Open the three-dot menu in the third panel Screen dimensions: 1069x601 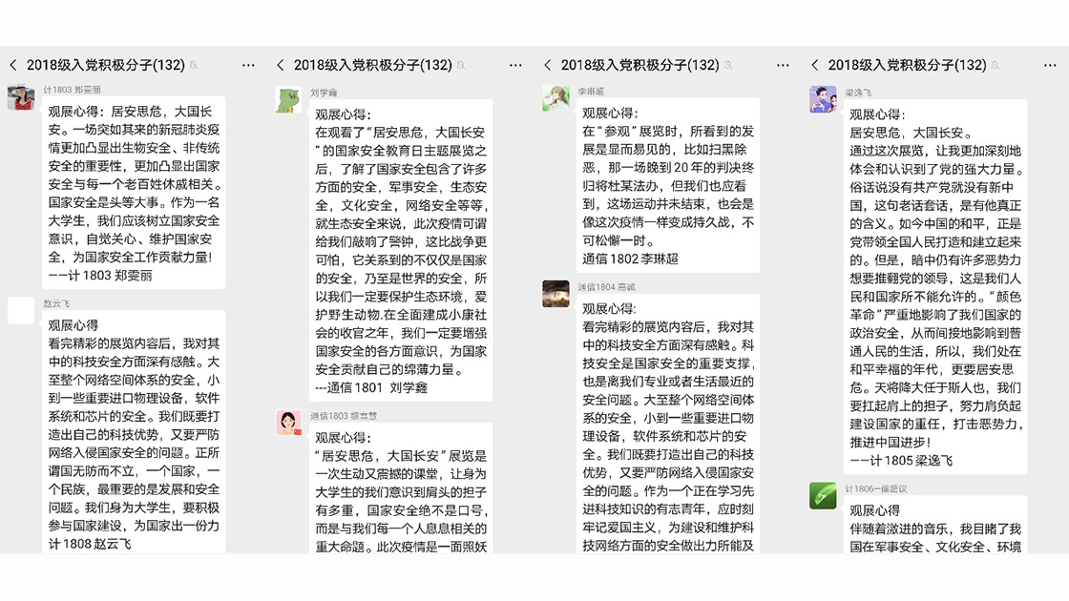tap(783, 65)
